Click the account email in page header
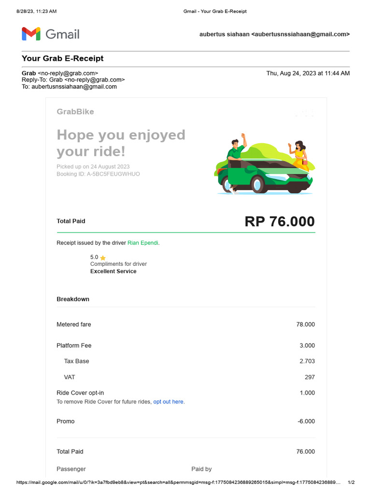The image size is (371, 494). coord(300,34)
